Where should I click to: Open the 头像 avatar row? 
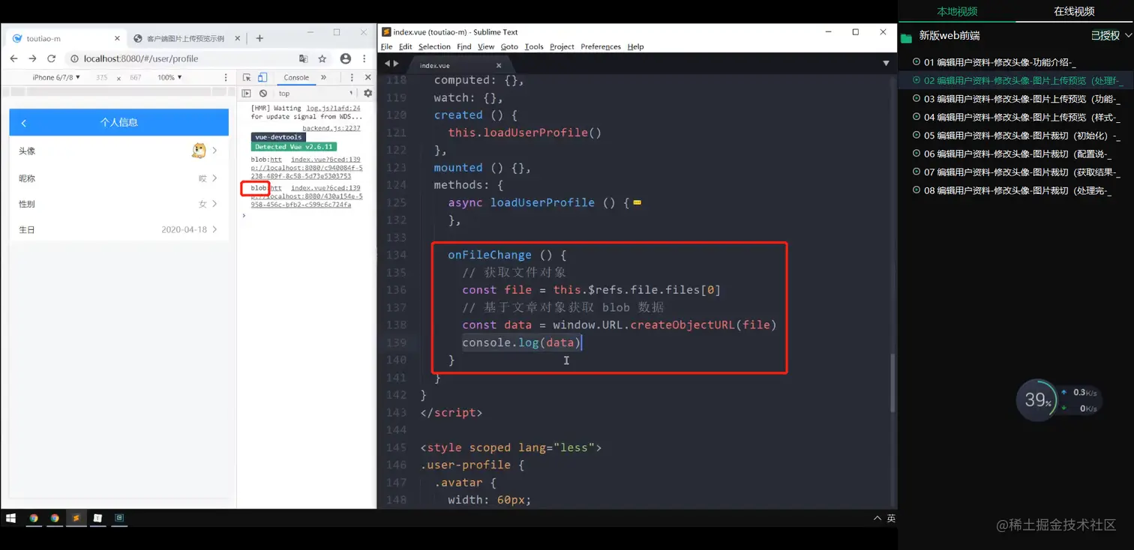coord(118,151)
